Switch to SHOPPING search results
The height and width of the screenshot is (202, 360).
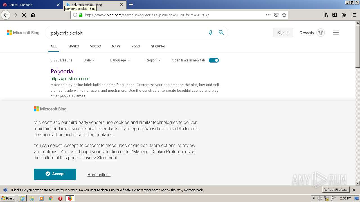(158, 46)
